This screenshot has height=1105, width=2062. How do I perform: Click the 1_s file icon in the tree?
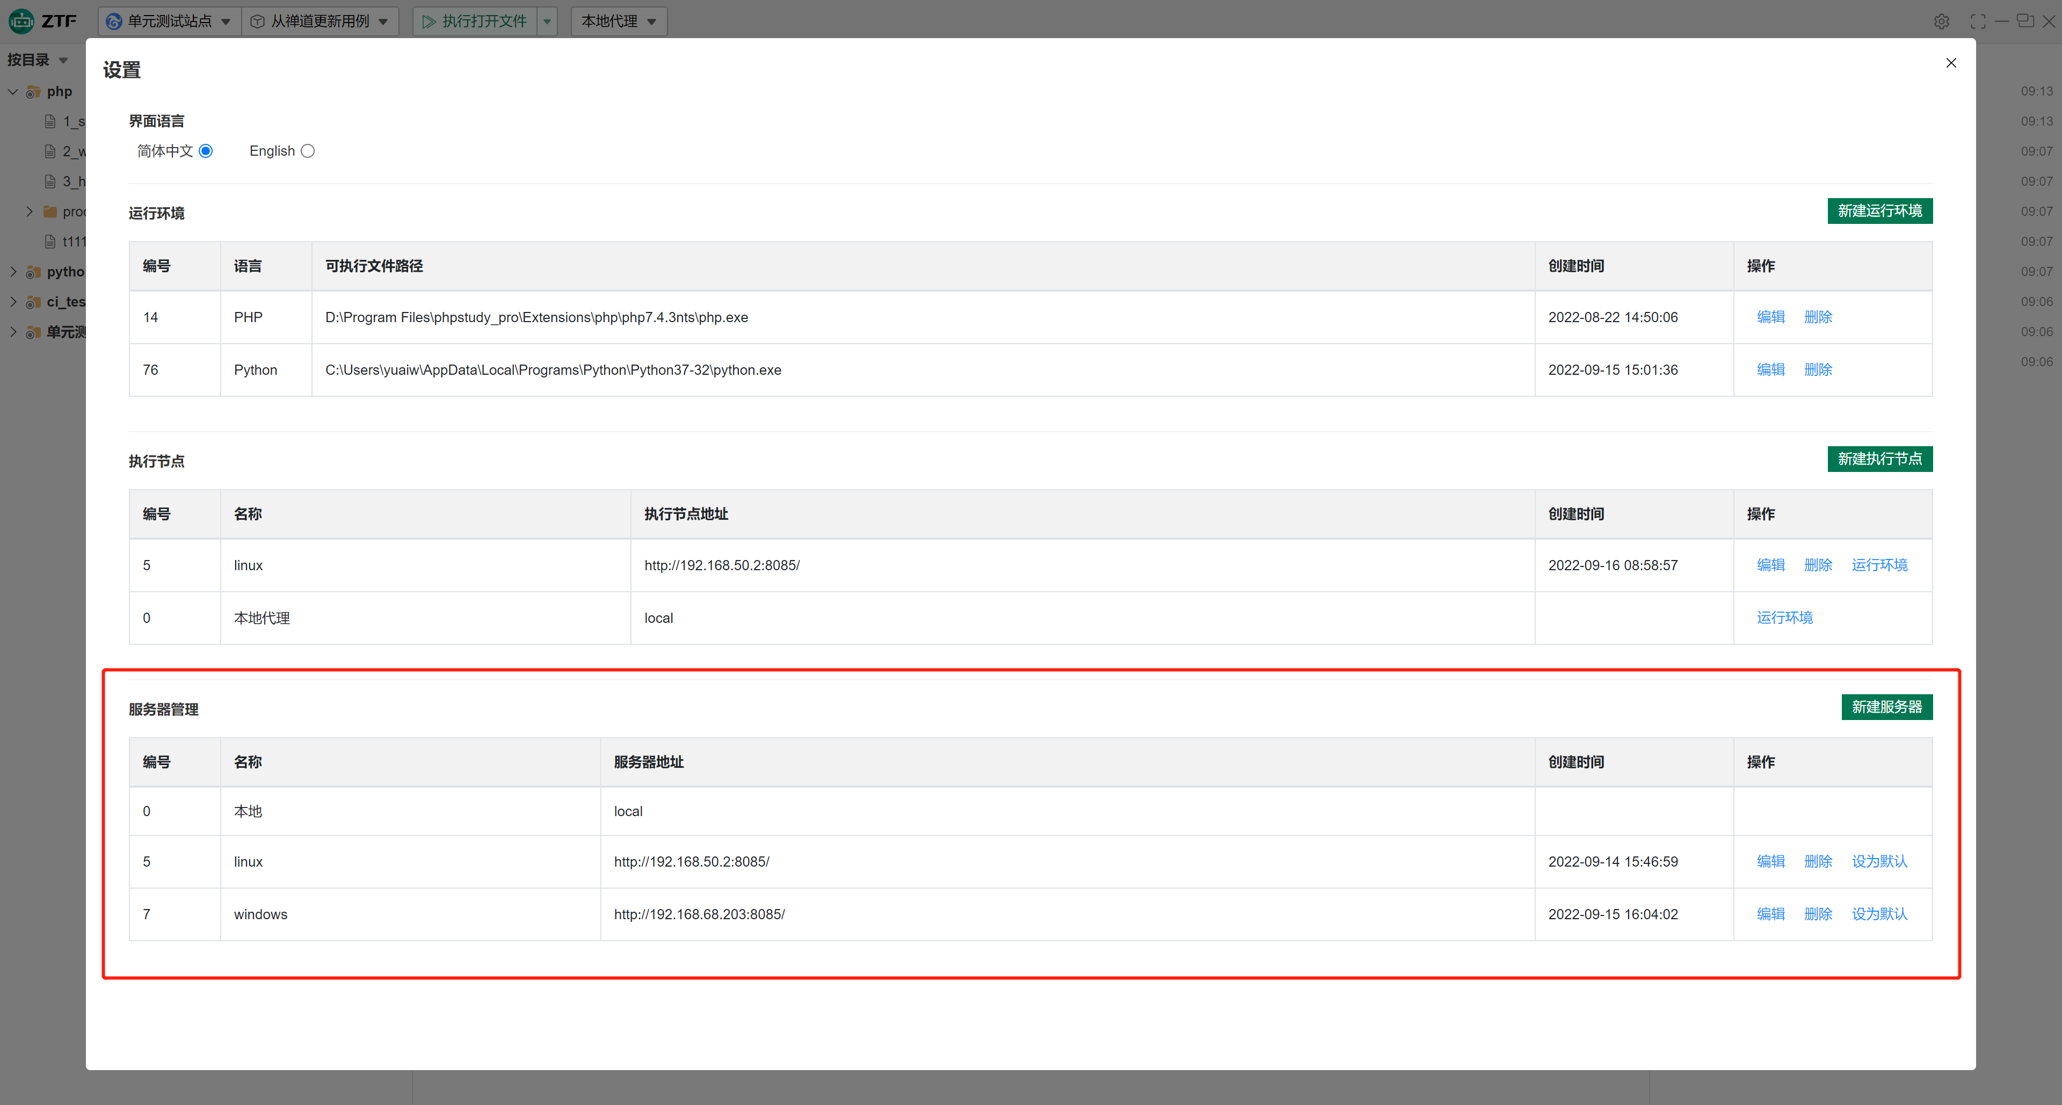[50, 122]
